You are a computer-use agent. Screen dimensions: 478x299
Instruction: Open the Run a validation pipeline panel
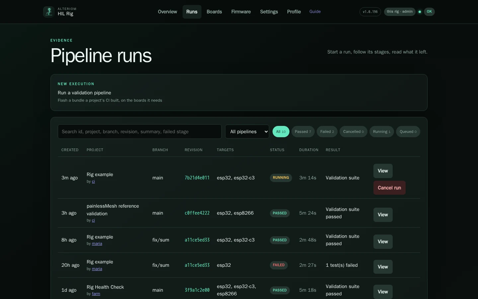239,92
